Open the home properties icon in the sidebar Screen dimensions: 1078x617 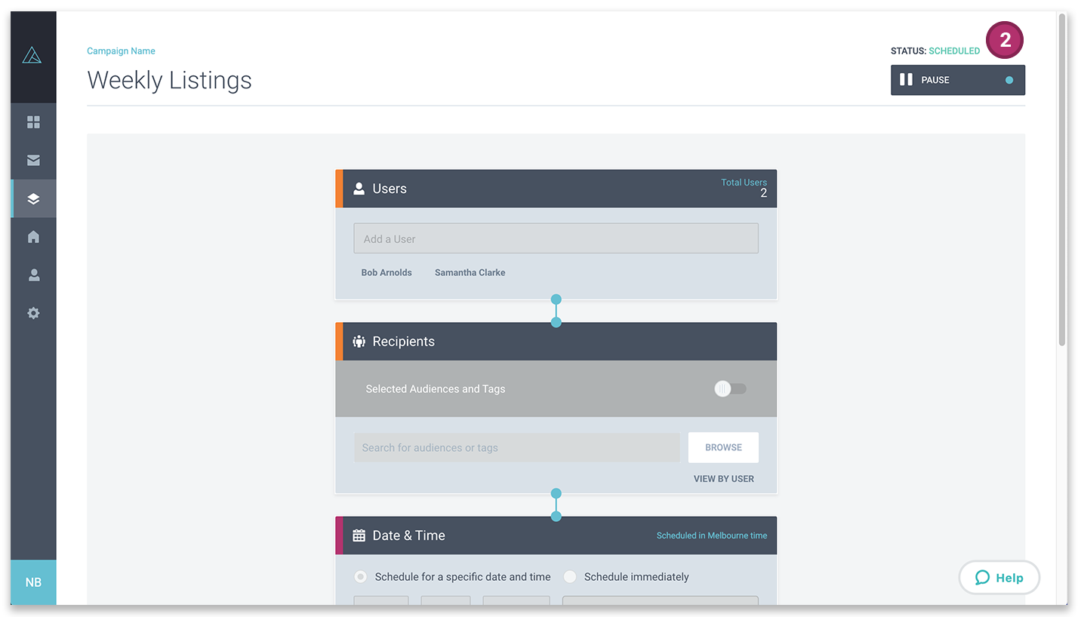coord(33,236)
